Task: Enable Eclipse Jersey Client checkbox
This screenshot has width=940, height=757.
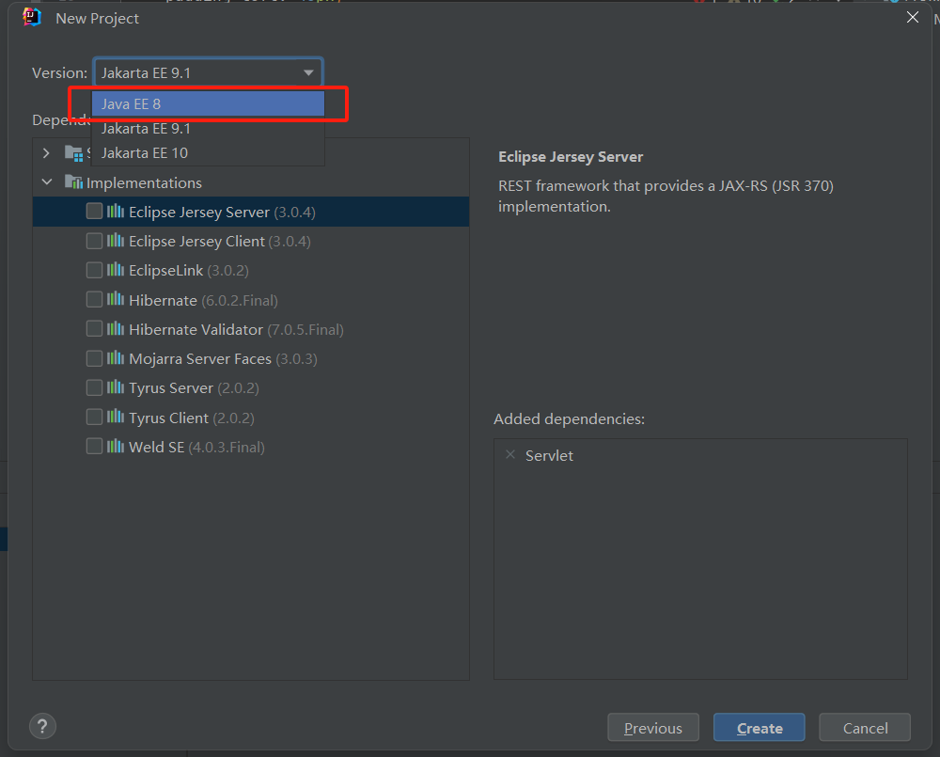Action: tap(94, 241)
